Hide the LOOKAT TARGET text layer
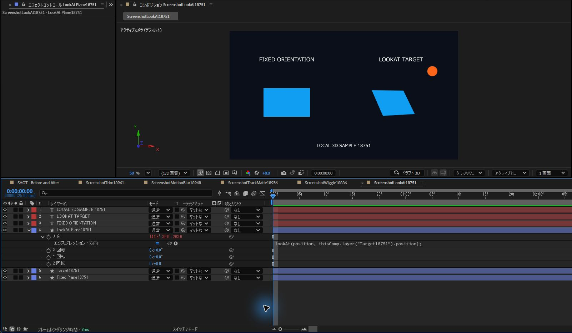This screenshot has width=572, height=333. click(5, 217)
